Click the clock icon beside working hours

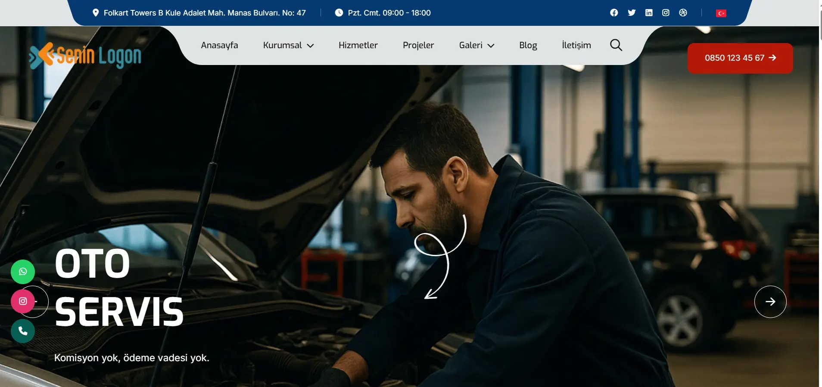(339, 13)
